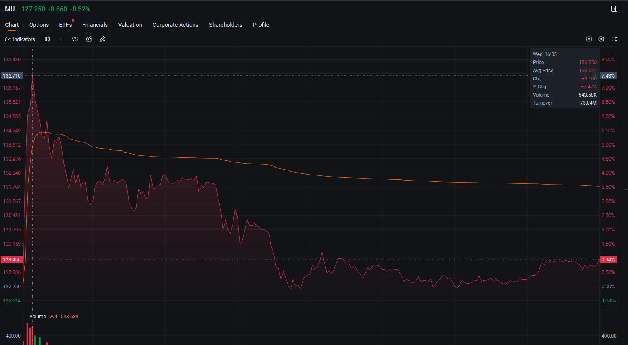Collapse the side panel arrow icon
This screenshot has height=345, width=628.
click(614, 9)
